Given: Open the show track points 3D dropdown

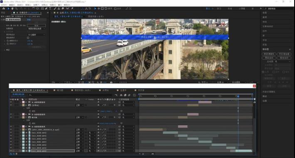Looking at the screenshot, I should 37,35.
